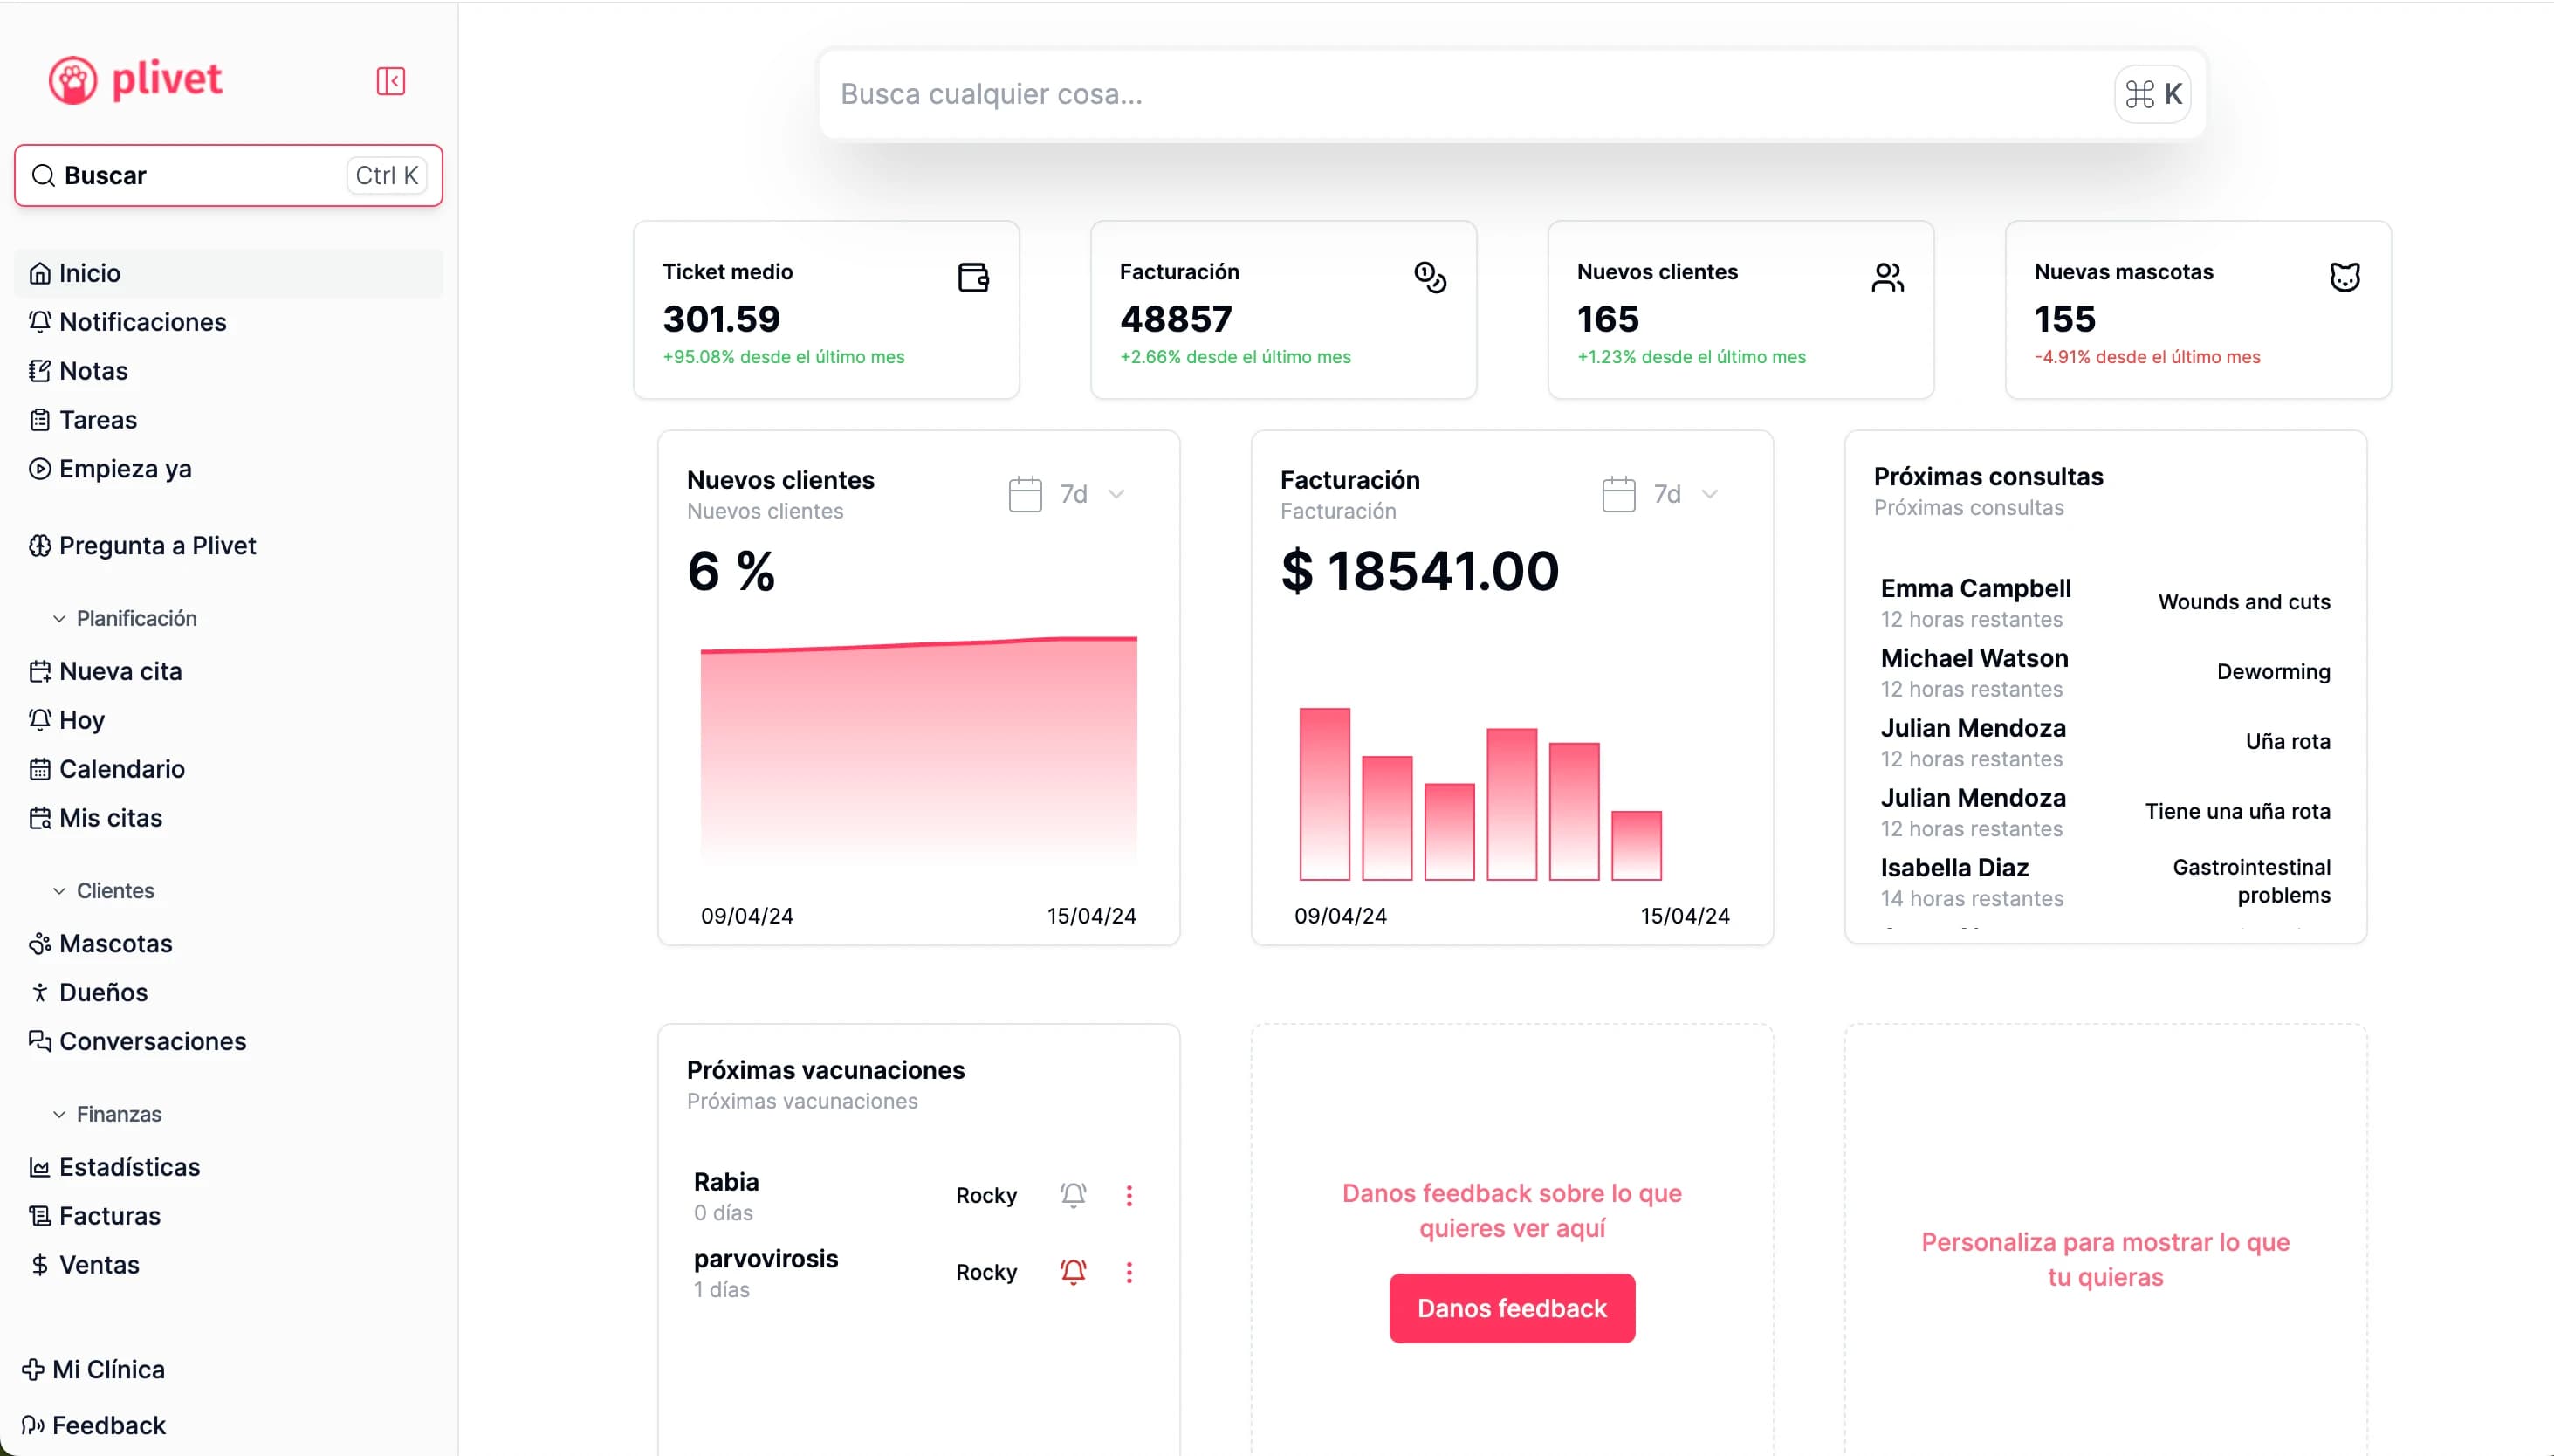Click the Facturas receipt icon
The image size is (2554, 1456).
[40, 1216]
